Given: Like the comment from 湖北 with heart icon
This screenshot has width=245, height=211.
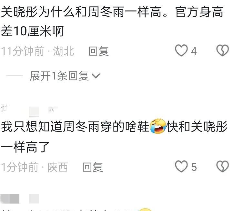Looking at the screenshot, I should [181, 50].
